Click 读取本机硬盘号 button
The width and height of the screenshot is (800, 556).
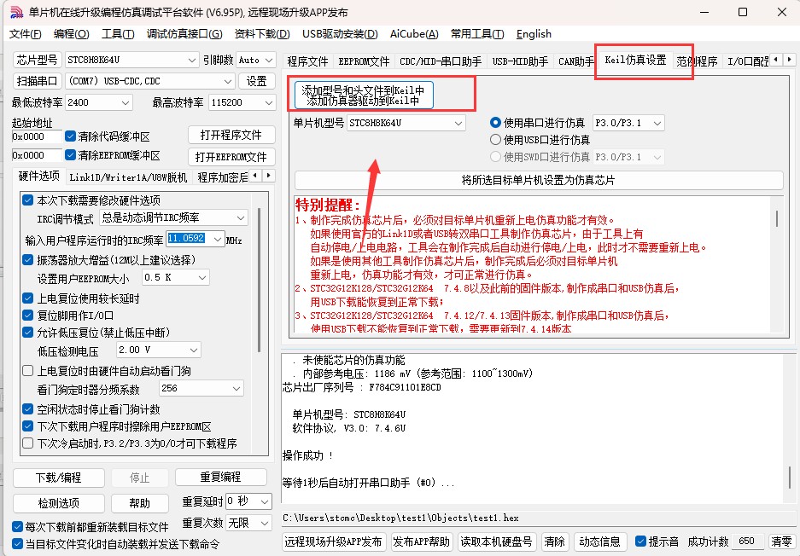coord(496,542)
